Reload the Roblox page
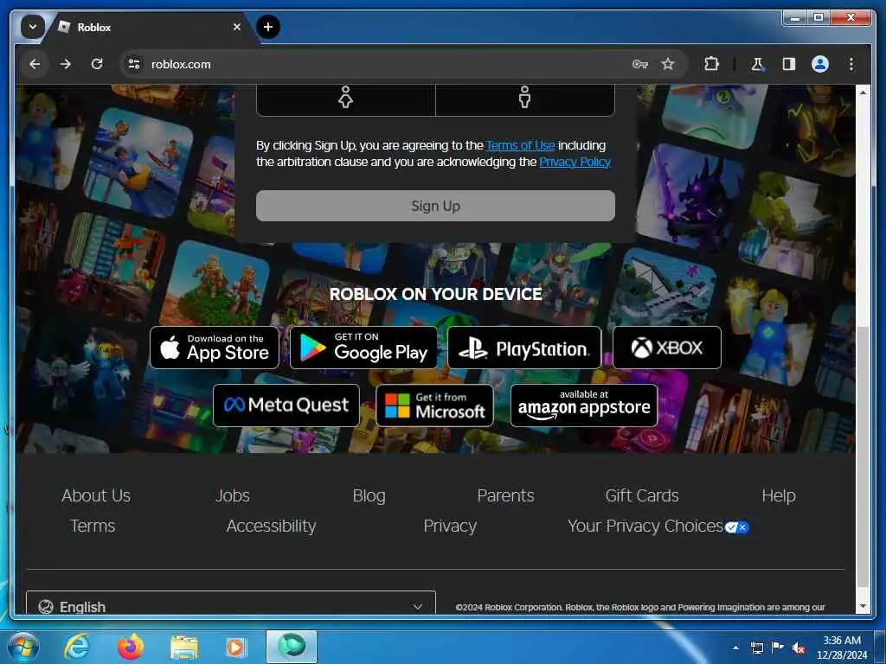 click(x=97, y=64)
